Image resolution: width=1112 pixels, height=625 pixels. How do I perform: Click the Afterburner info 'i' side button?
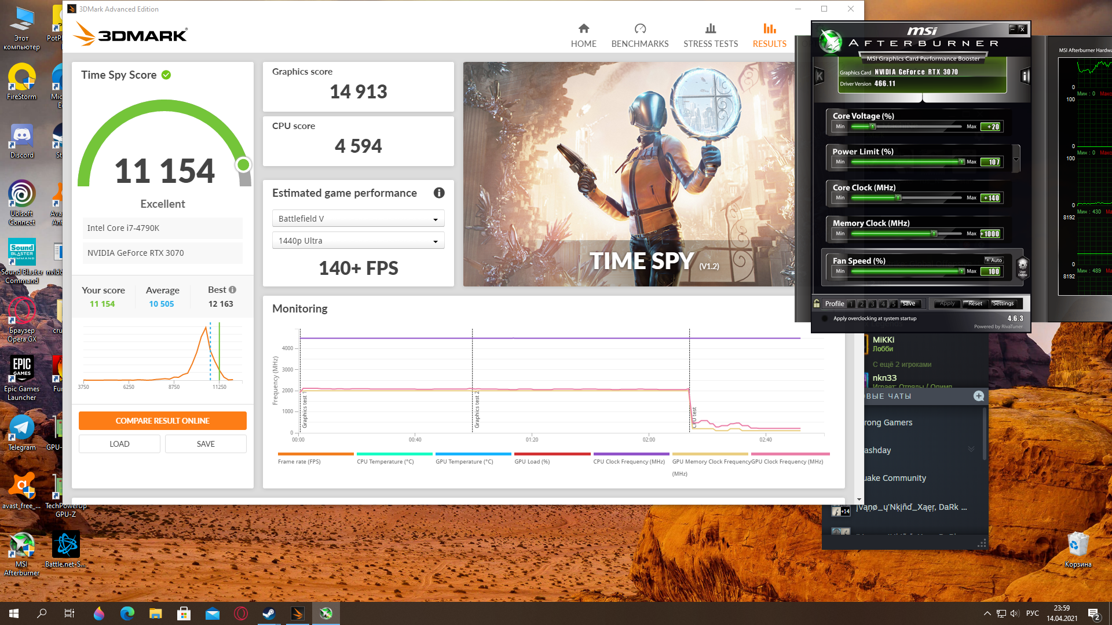(x=1025, y=76)
